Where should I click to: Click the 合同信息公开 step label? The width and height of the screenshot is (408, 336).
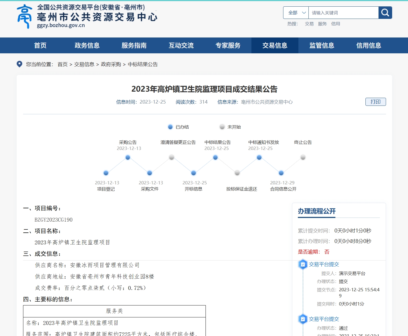(x=283, y=189)
